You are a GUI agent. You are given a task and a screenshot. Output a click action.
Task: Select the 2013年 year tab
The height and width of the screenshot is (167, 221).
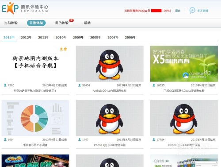[9, 37]
